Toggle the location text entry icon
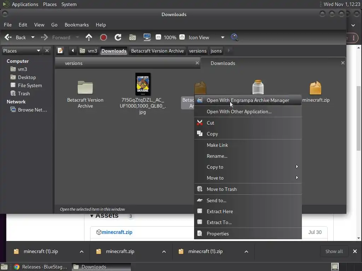The image size is (362, 271). point(60,50)
